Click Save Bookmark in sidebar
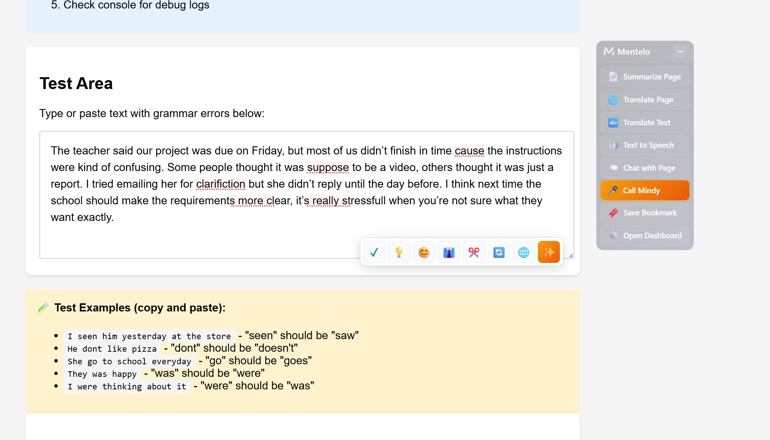 pyautogui.click(x=645, y=213)
